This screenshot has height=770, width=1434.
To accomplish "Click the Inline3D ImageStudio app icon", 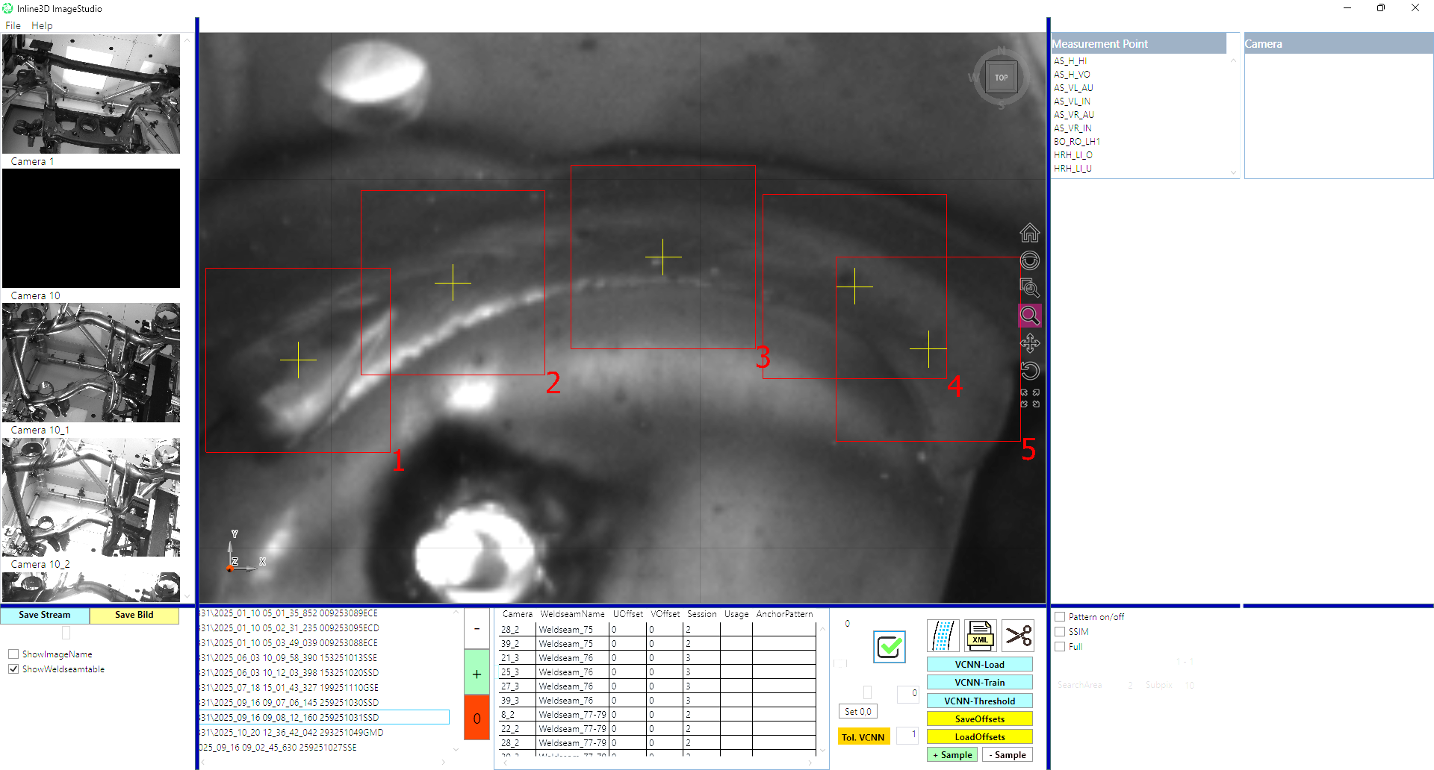I will (x=8, y=8).
